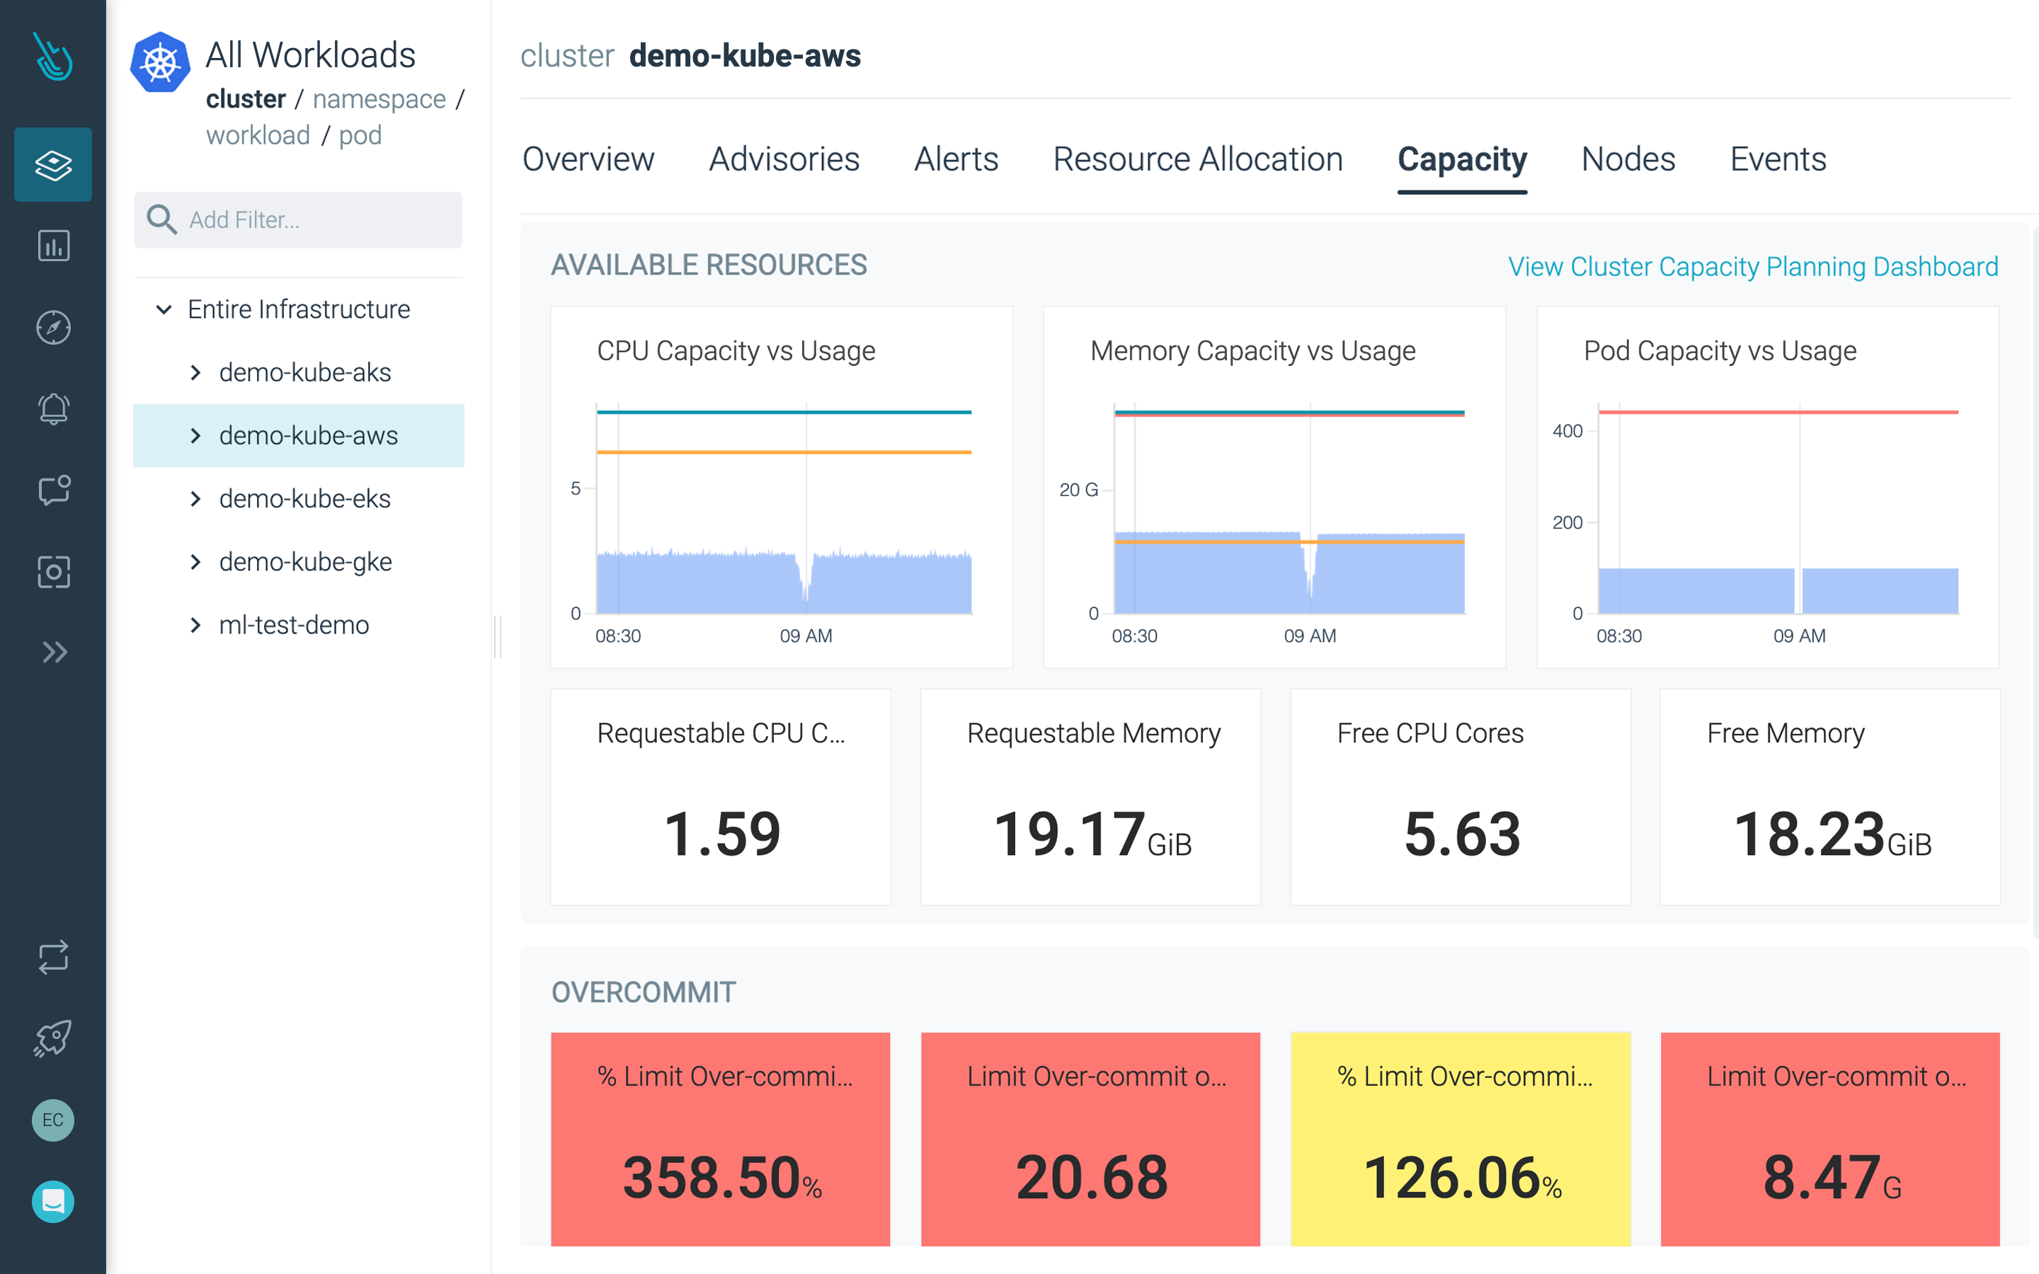Select Entire Infrastructure tree label

(x=299, y=309)
